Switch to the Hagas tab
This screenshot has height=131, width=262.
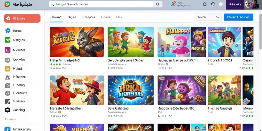tap(72, 17)
